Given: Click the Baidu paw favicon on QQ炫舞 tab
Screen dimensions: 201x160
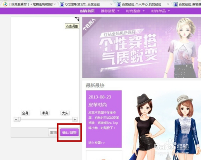Looking at the screenshot, I should 62,4.
